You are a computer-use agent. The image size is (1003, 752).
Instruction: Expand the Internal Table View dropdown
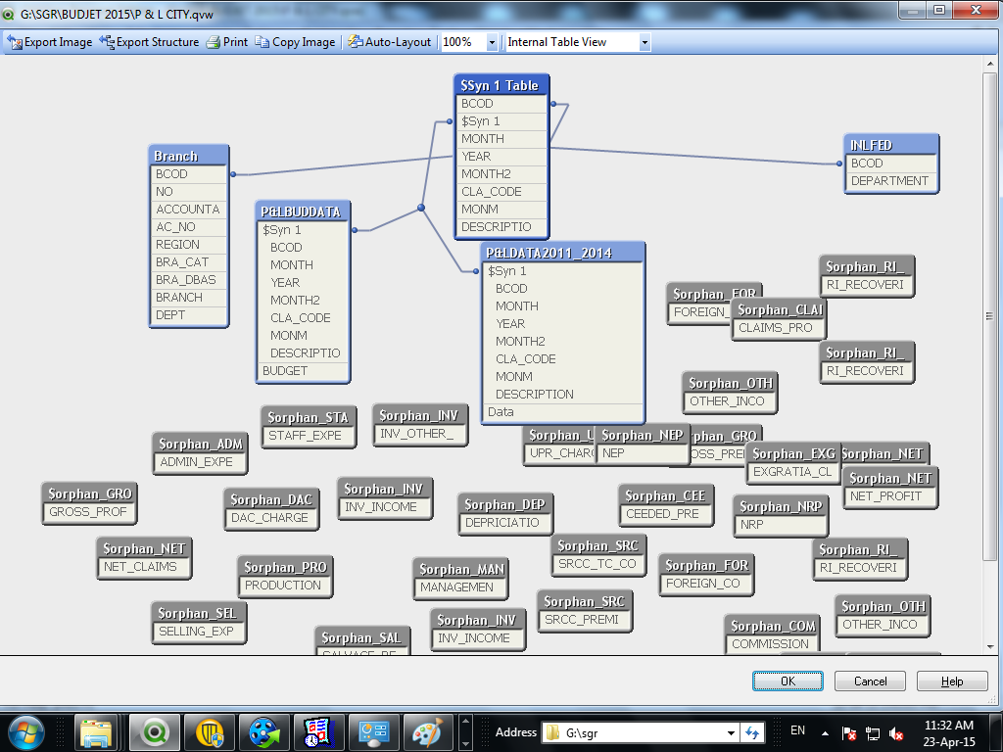[645, 42]
